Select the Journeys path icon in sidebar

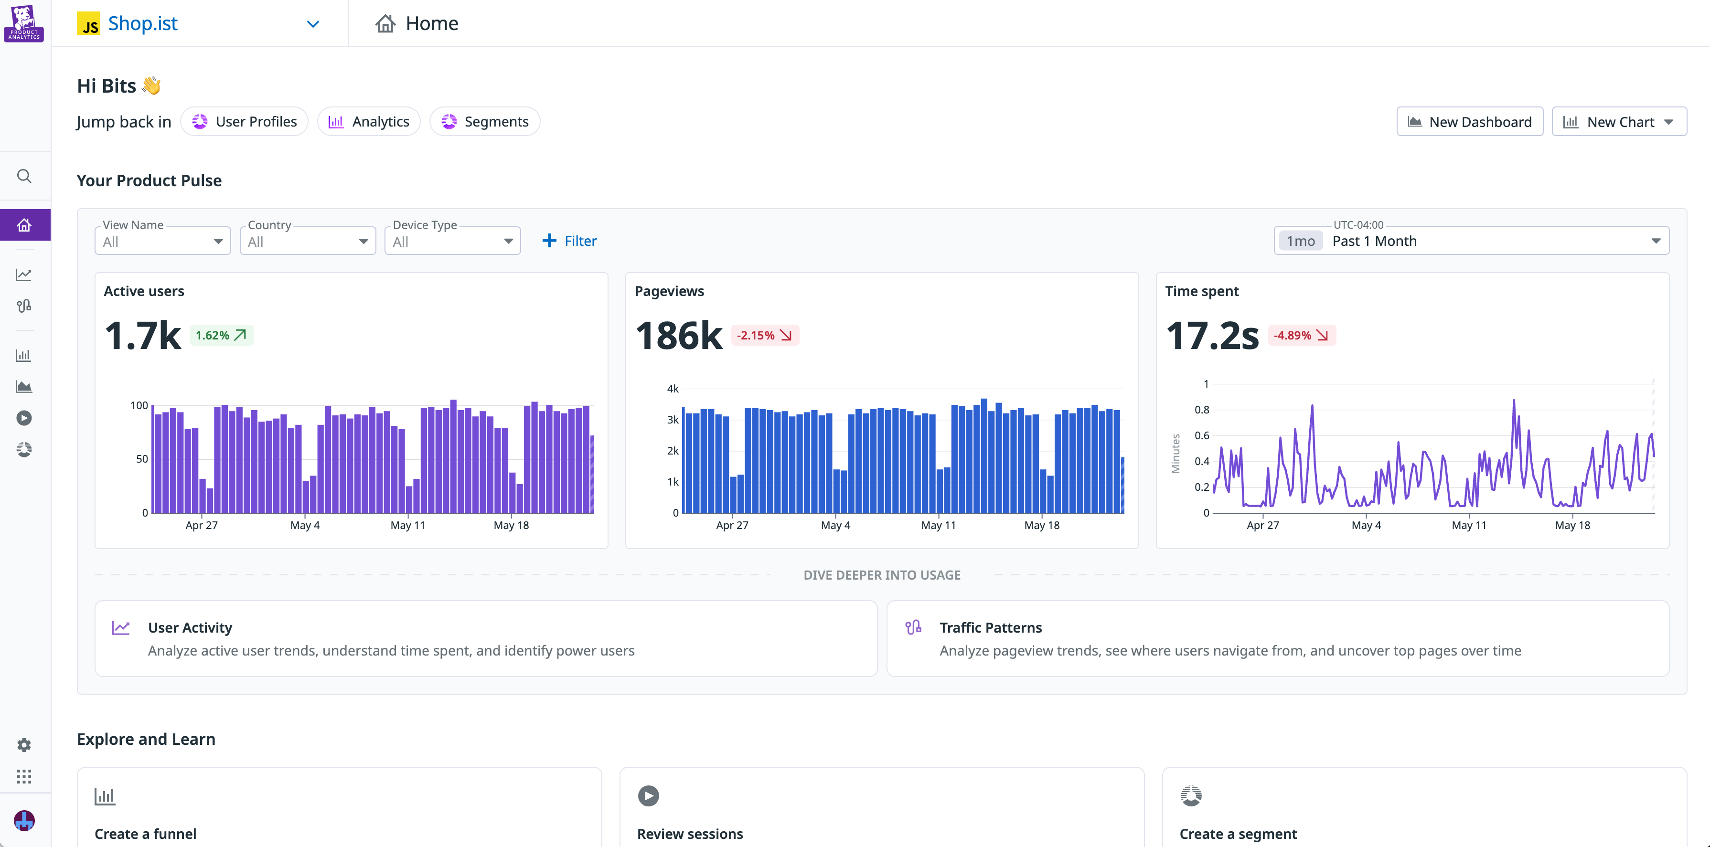[x=24, y=306]
